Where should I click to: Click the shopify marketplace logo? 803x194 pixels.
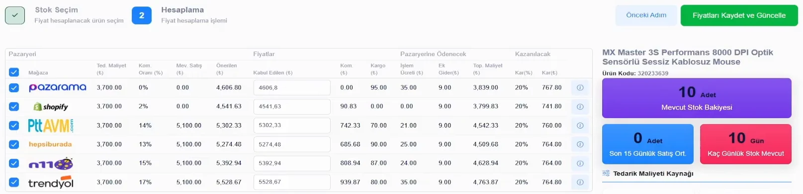50,107
